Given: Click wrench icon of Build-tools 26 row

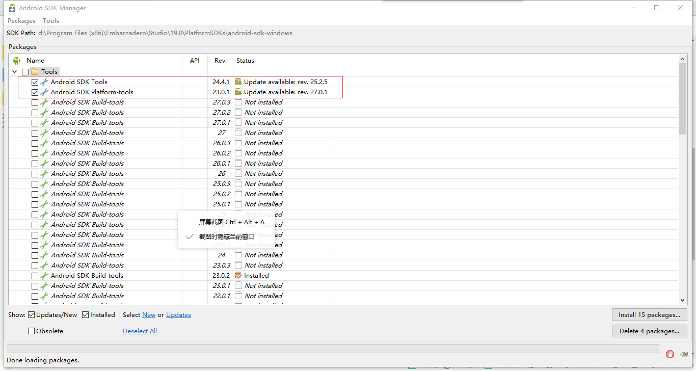Looking at the screenshot, I should (44, 174).
